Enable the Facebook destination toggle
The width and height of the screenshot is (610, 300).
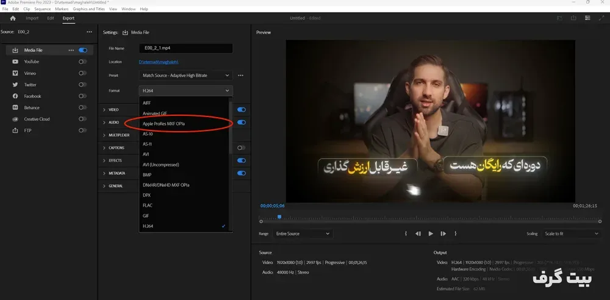pos(83,96)
